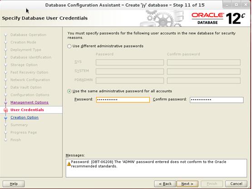Image resolution: width=252 pixels, height=189 pixels.
Task: Click the warning icon in Messages box
Action: 69,164
